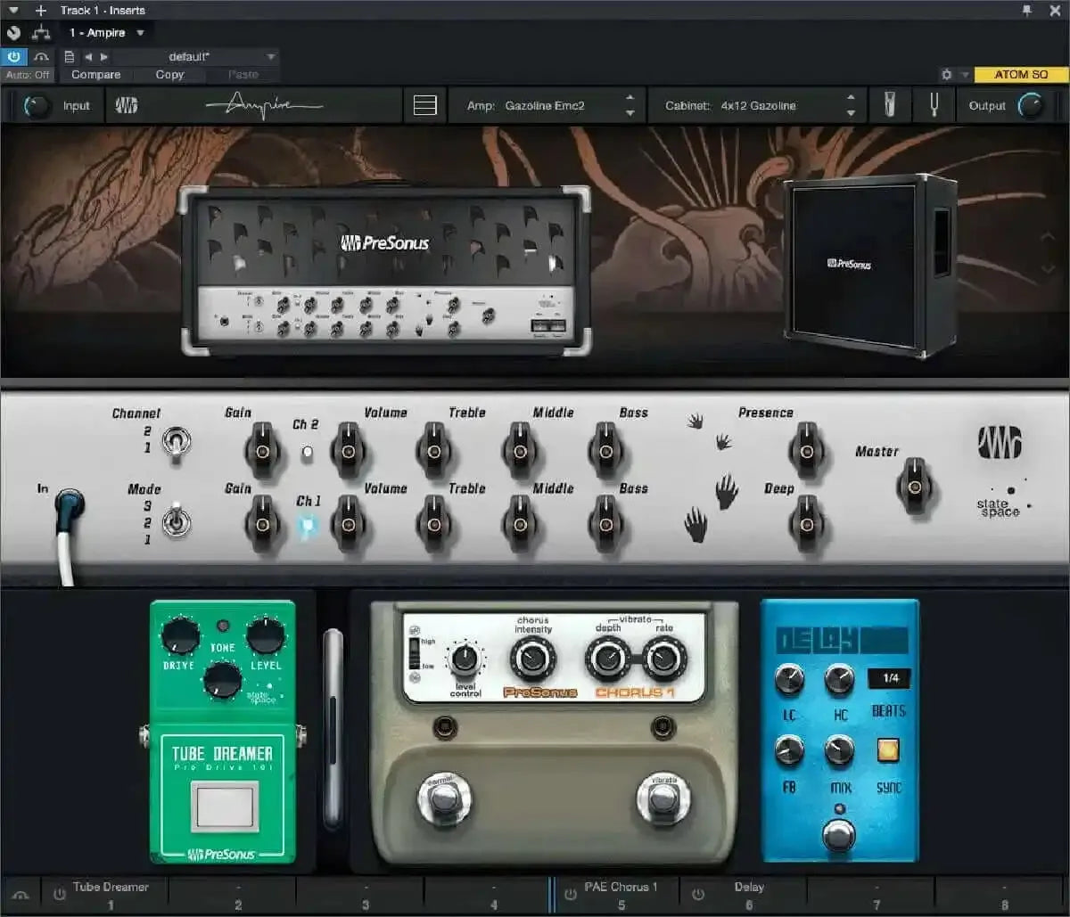Toggle the plugin power bypass button

click(x=13, y=57)
